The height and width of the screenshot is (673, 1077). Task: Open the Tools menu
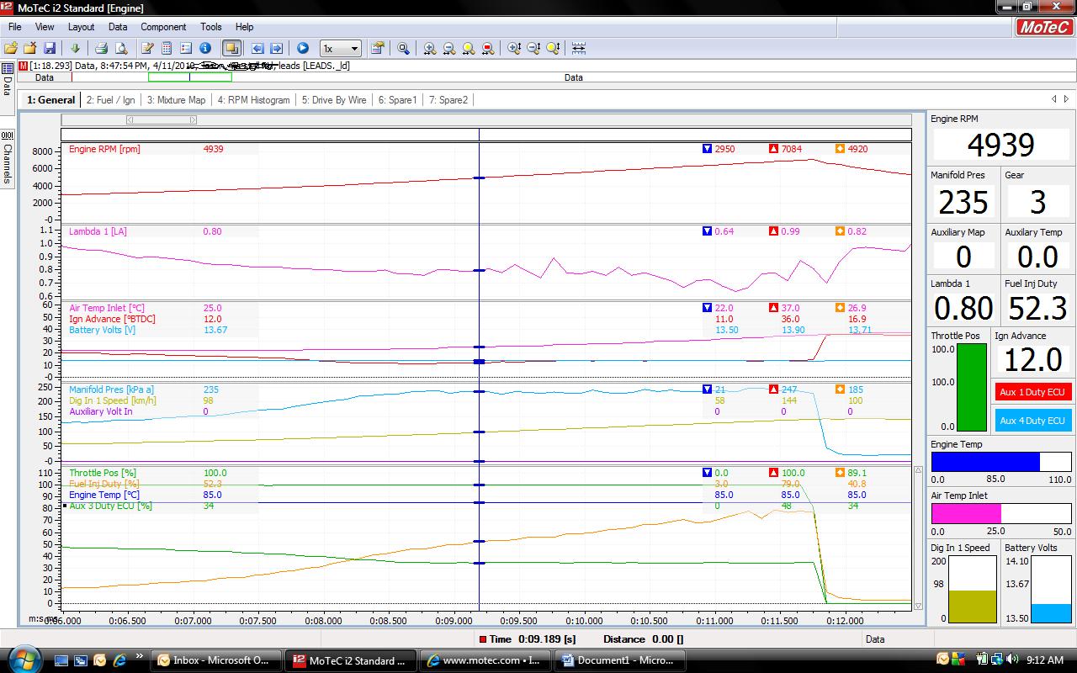tap(211, 27)
